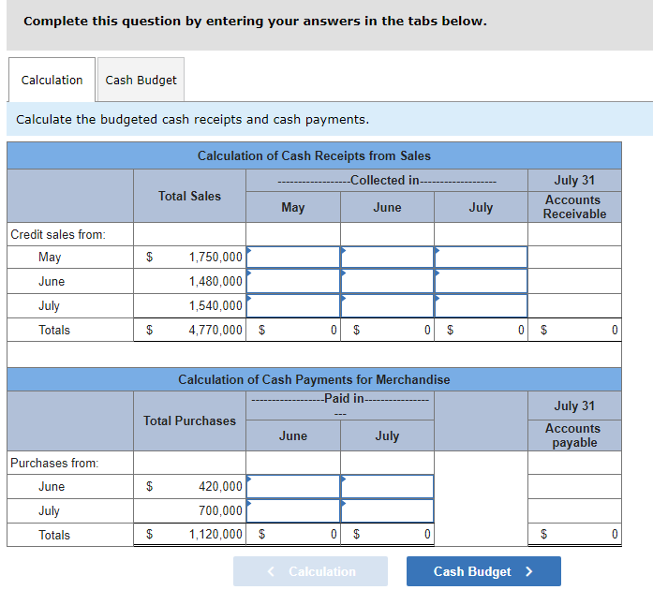The width and height of the screenshot is (653, 590).
Task: Click the Accounts payable total of 0
Action: [615, 534]
